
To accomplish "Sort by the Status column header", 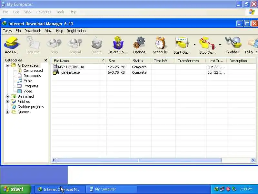I will [x=141, y=61].
